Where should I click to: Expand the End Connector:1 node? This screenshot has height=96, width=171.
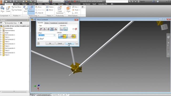coord(1,35)
